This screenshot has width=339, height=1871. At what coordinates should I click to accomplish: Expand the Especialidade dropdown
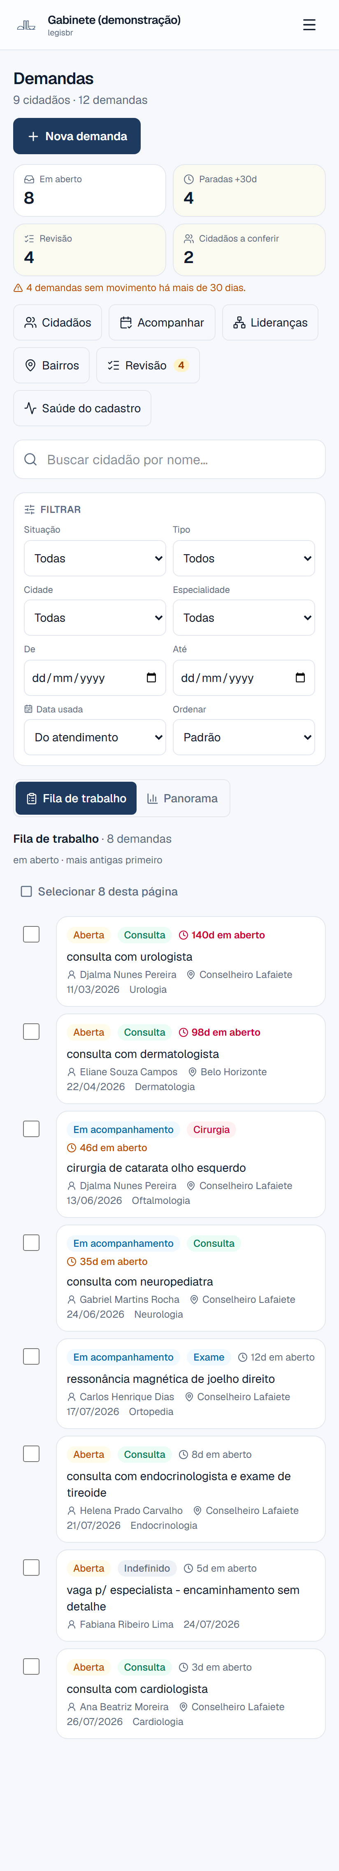pos(244,618)
